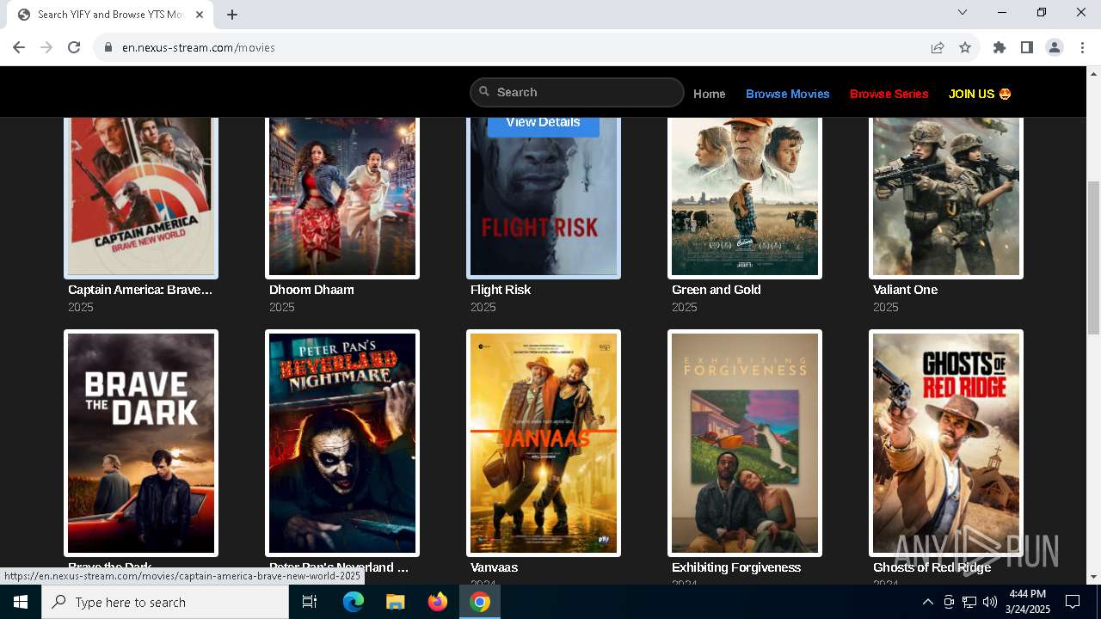Open the Windows Start menu
The image size is (1101, 619).
tap(21, 602)
